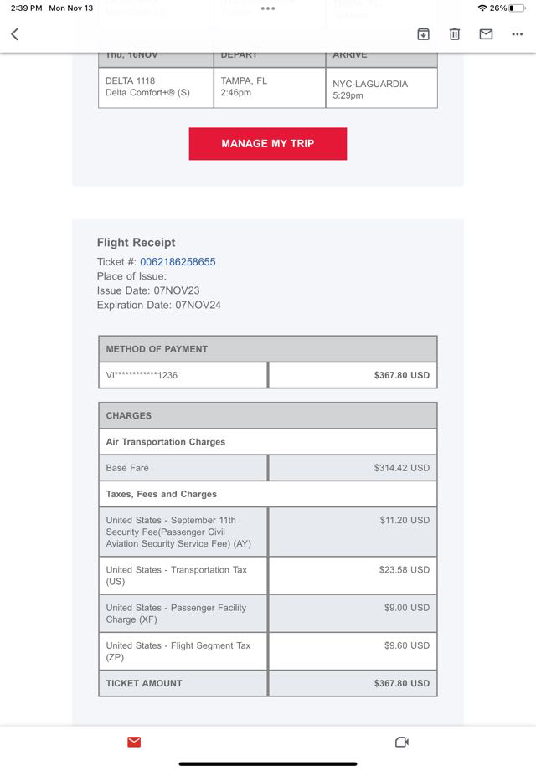The width and height of the screenshot is (536, 771).
Task: Select the DELTA 1118 flight cell
Action: point(156,87)
